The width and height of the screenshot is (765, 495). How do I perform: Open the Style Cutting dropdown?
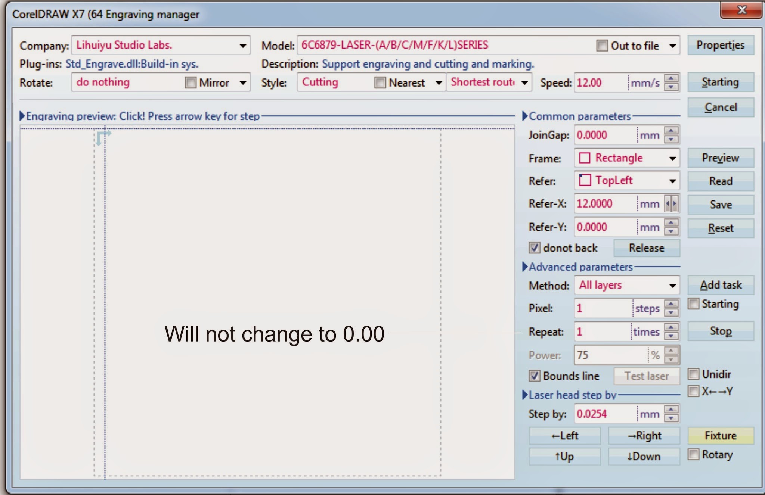click(439, 82)
